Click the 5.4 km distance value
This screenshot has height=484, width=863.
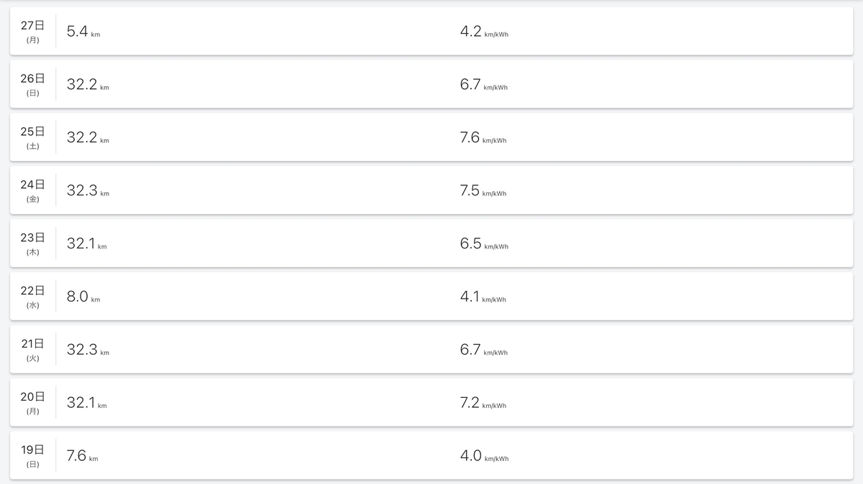click(83, 32)
